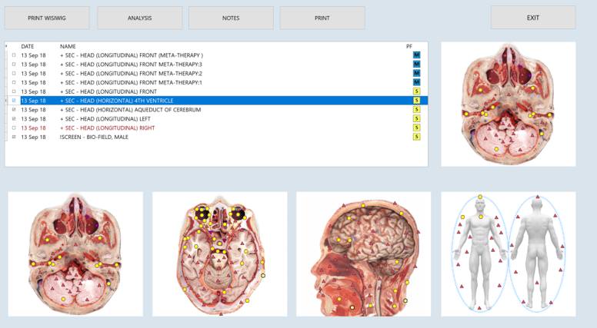The height and width of the screenshot is (328, 597).
Task: Click the yellow S icon for HEAD (LONGITUDINAL) RIGHT
Action: coord(416,128)
